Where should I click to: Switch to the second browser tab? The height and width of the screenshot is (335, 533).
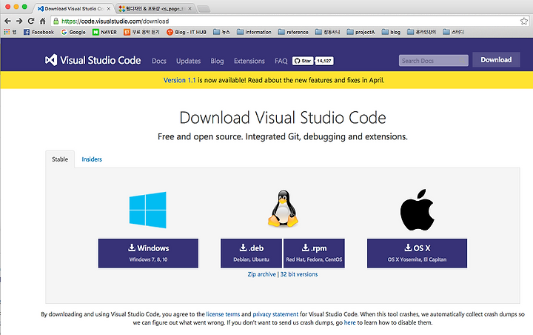coord(154,8)
